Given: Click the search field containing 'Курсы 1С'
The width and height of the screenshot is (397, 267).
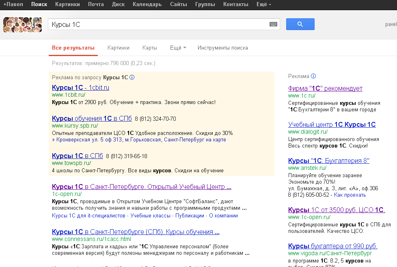Looking at the screenshot, I should [164, 24].
